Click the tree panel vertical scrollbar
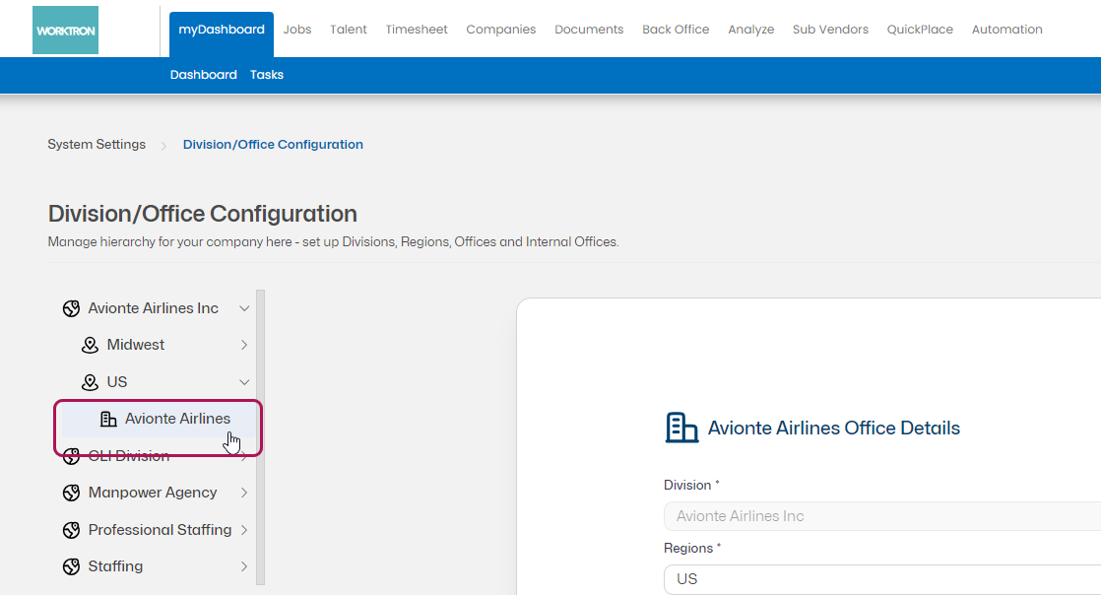 click(261, 437)
